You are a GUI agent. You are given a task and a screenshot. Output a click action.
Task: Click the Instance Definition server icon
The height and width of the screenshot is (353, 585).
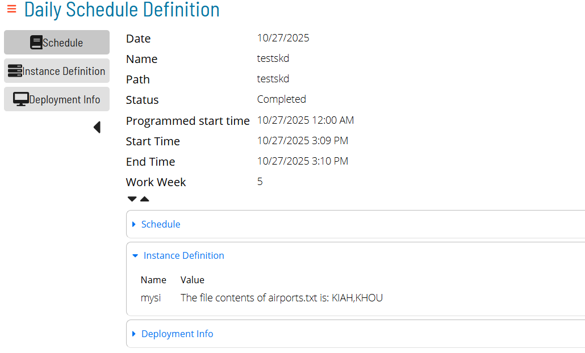[x=15, y=70]
